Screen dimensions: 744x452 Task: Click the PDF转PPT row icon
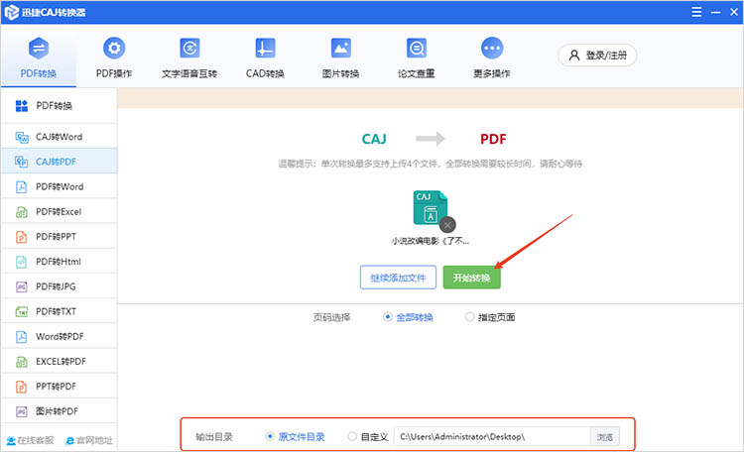tap(22, 237)
